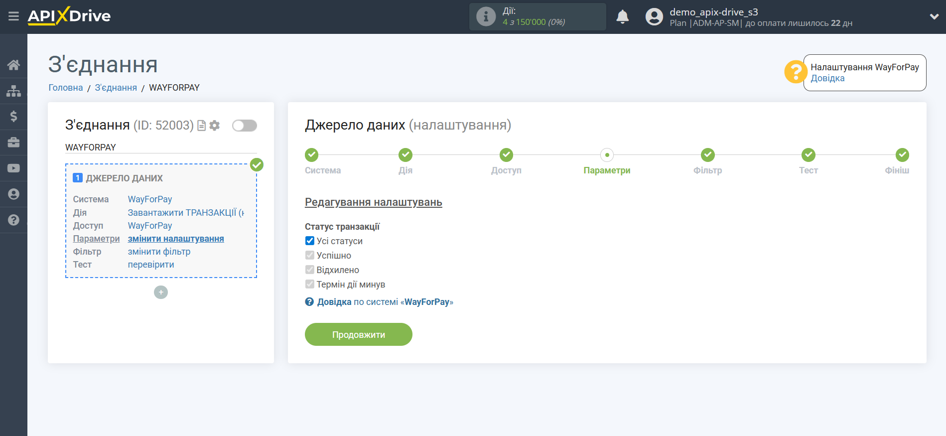Click the copy document icon near connection ID
946x436 pixels.
tap(201, 126)
